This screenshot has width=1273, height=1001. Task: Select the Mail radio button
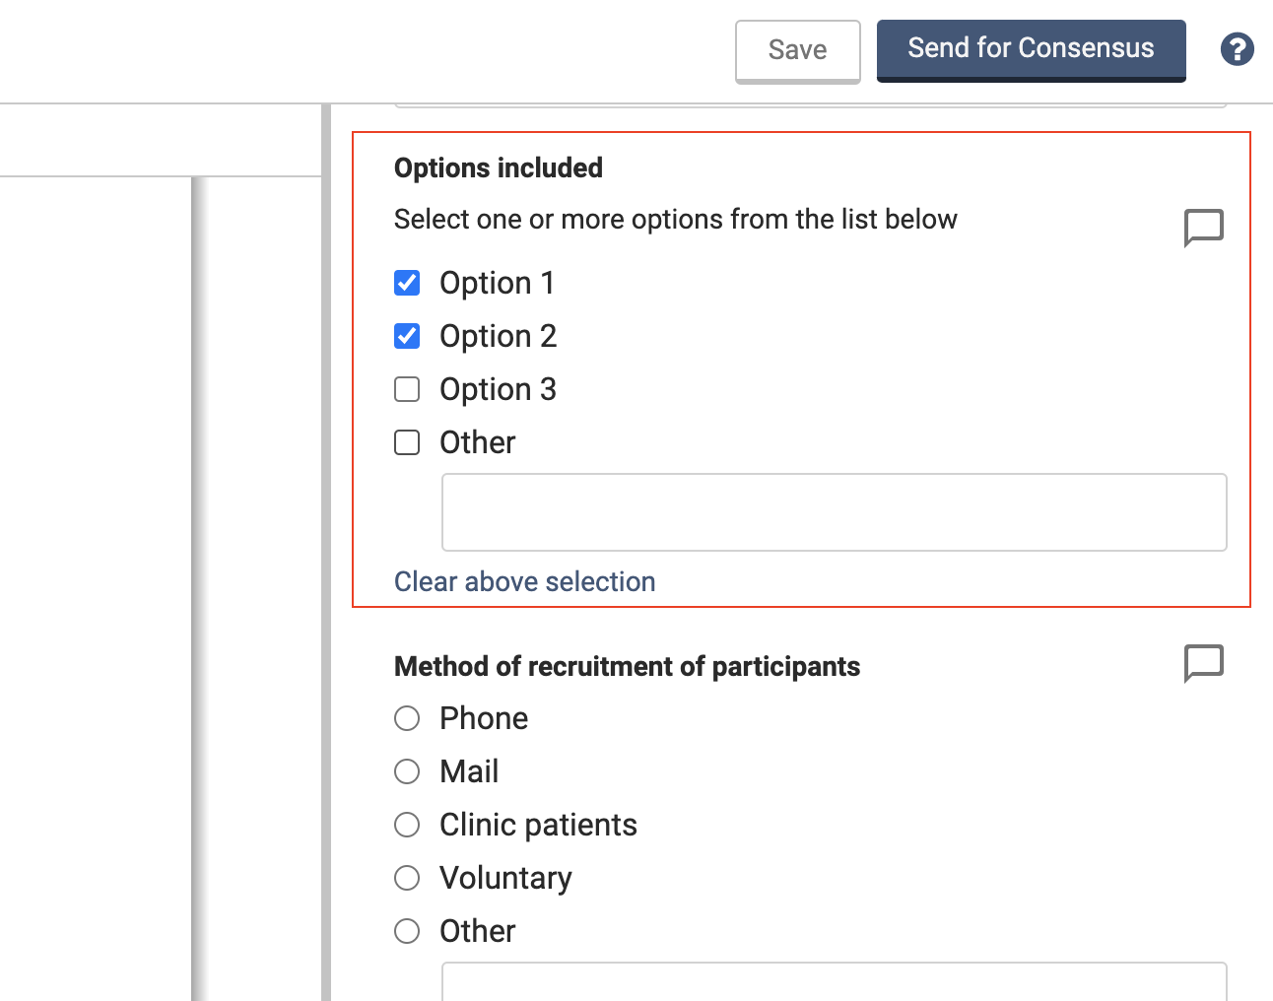pos(407,772)
